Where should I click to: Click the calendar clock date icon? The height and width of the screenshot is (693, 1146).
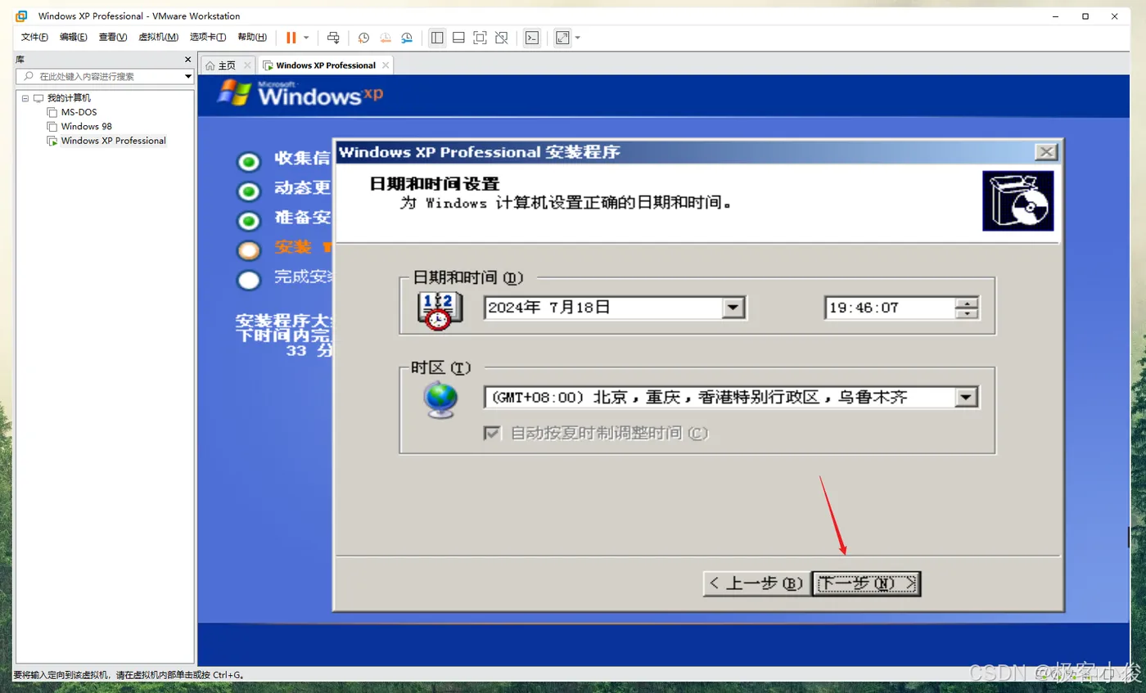click(440, 310)
